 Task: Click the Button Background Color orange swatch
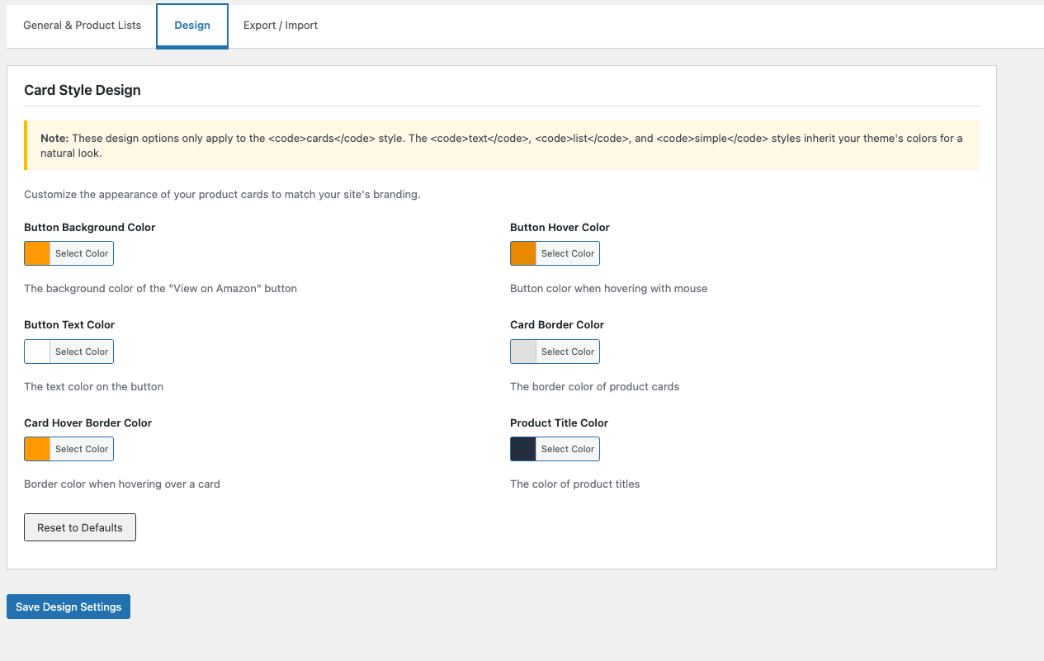[x=36, y=253]
